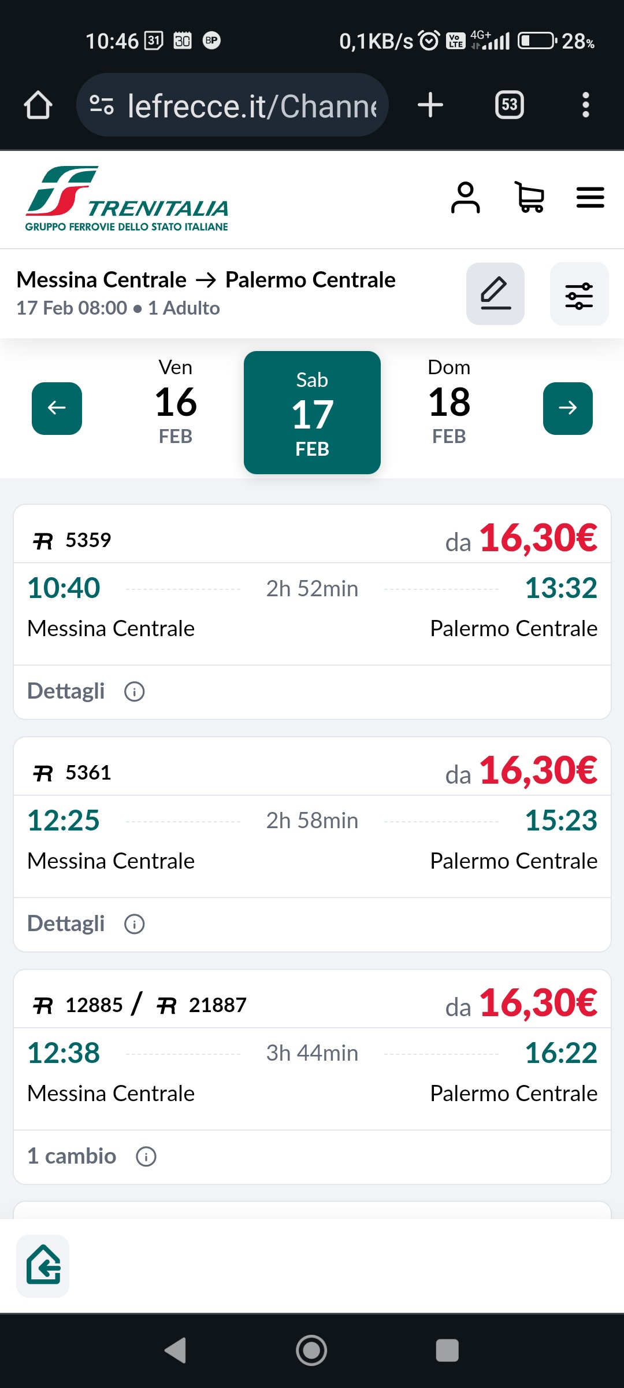The height and width of the screenshot is (1388, 624).
Task: Open the browser tab switcher showing 53
Action: click(509, 105)
